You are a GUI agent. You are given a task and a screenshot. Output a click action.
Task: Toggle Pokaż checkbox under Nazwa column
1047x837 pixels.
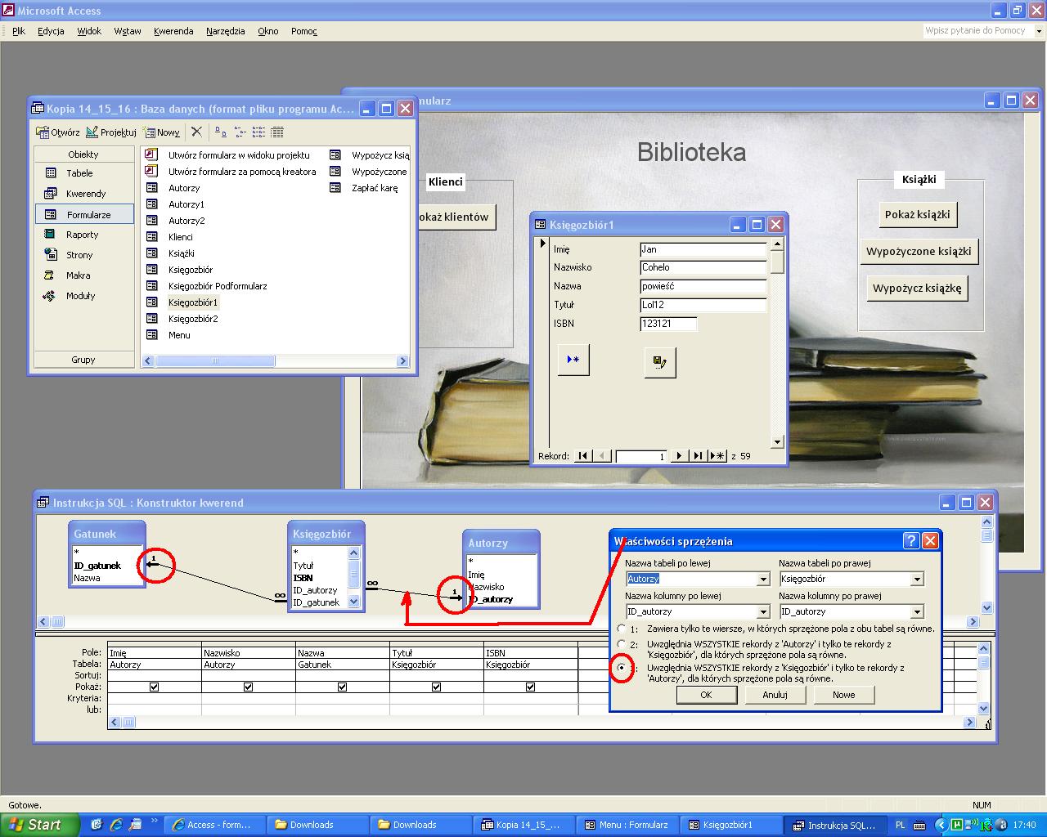click(342, 687)
